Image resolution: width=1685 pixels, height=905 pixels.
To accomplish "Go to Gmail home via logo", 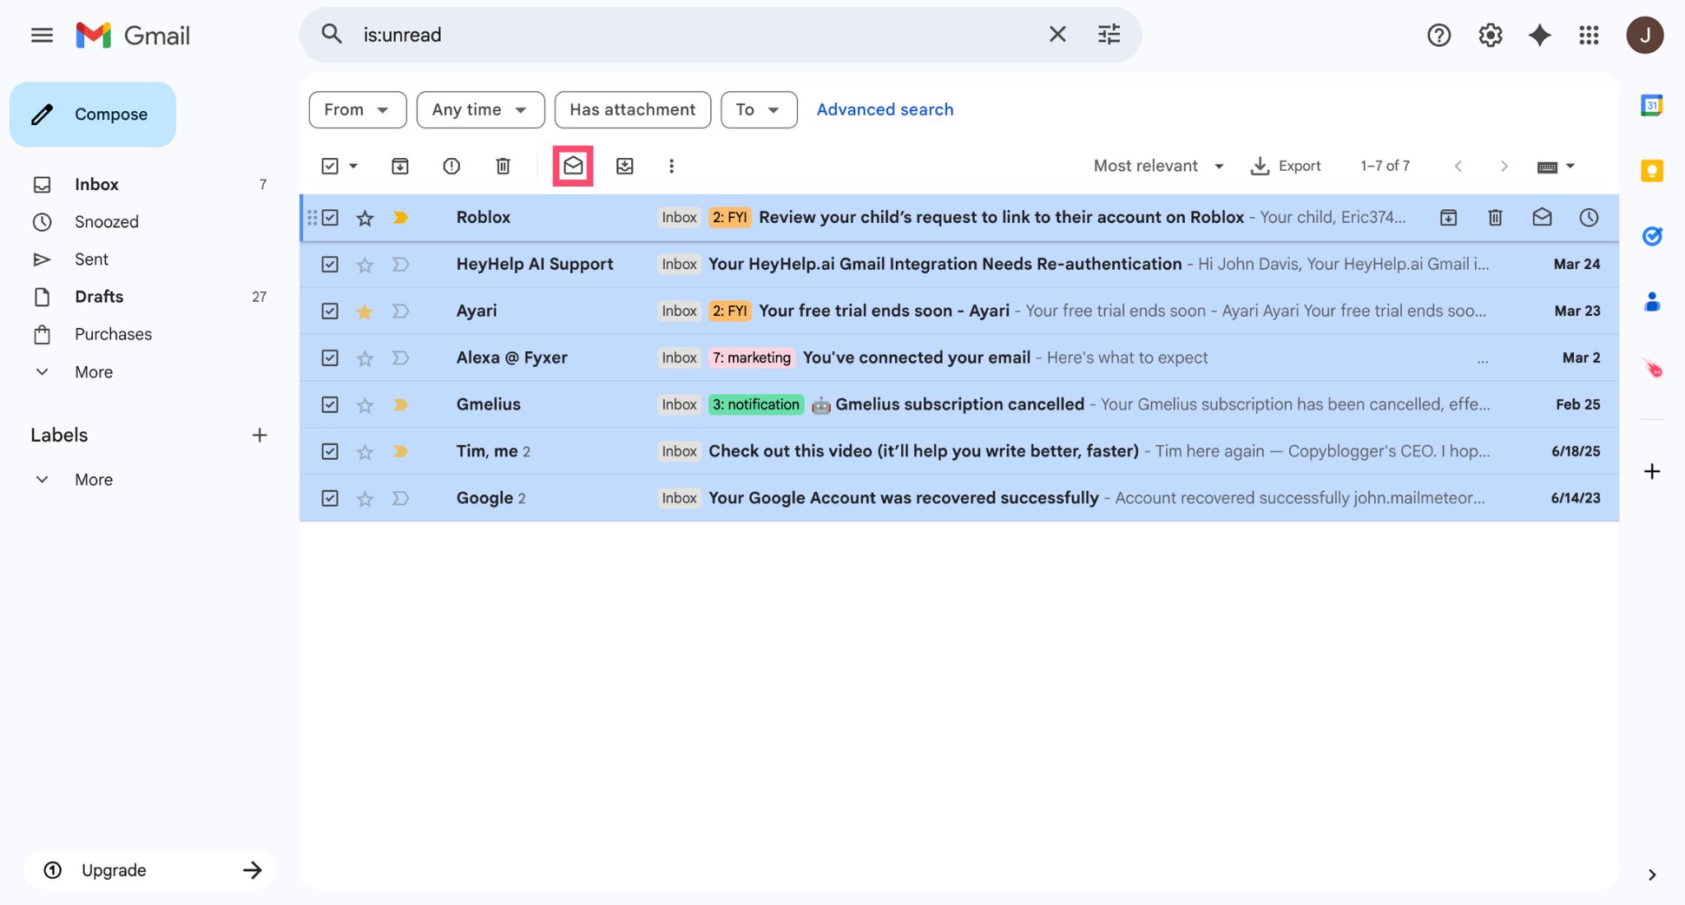I will [x=133, y=35].
